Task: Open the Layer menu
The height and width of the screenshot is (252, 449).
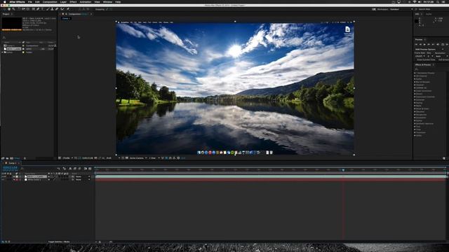Action: pos(63,1)
